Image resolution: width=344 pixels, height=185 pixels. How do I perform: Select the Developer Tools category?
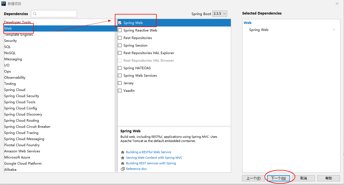59,22
